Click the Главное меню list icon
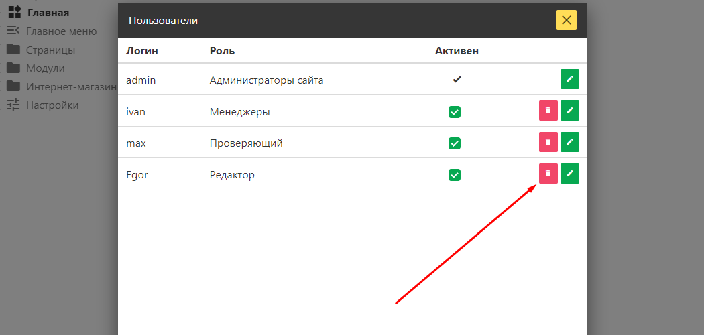Screen dimensions: 704x335 tap(14, 31)
